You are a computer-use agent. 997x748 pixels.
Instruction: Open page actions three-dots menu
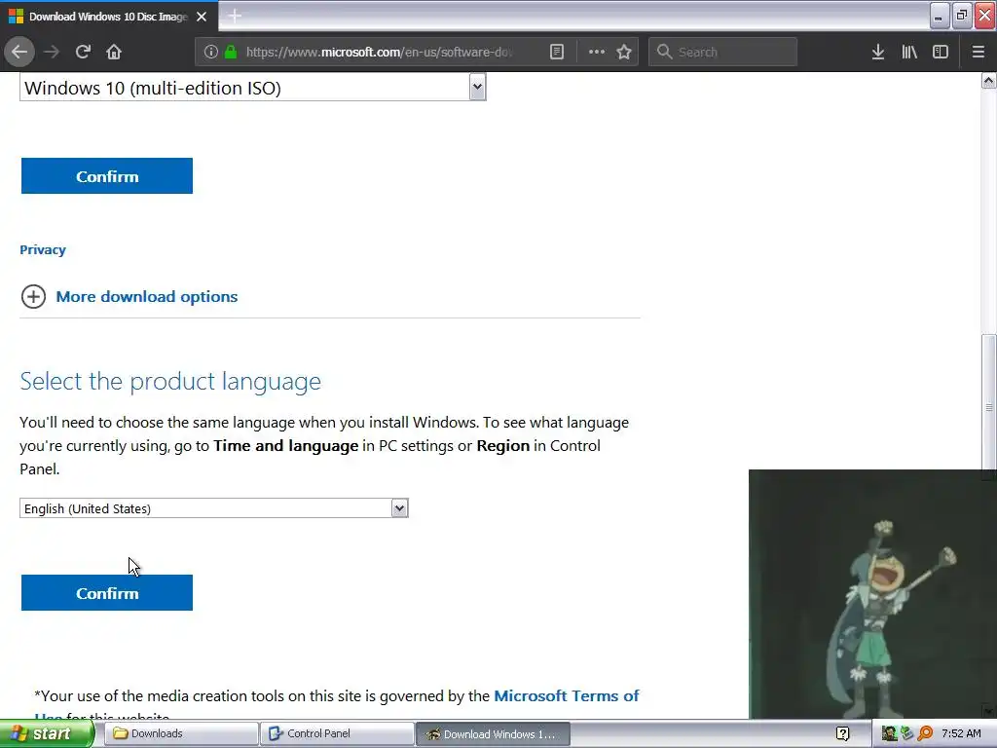pyautogui.click(x=597, y=52)
